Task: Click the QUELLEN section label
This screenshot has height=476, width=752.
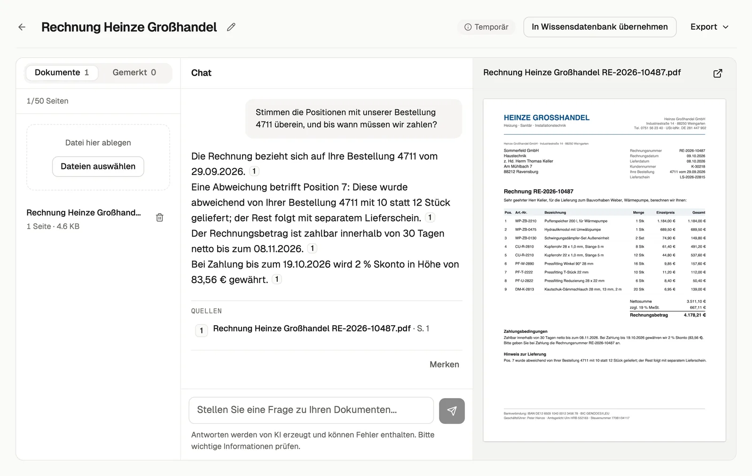Action: [206, 311]
